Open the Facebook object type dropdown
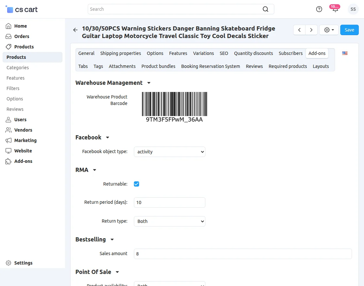 click(x=169, y=152)
